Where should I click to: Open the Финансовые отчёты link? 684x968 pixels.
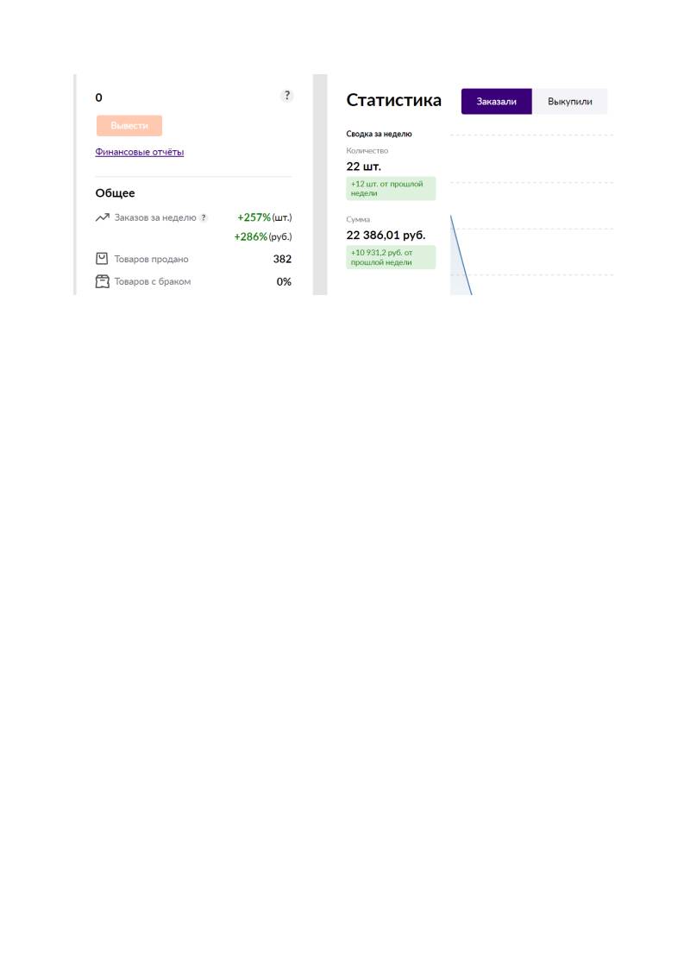pyautogui.click(x=140, y=152)
